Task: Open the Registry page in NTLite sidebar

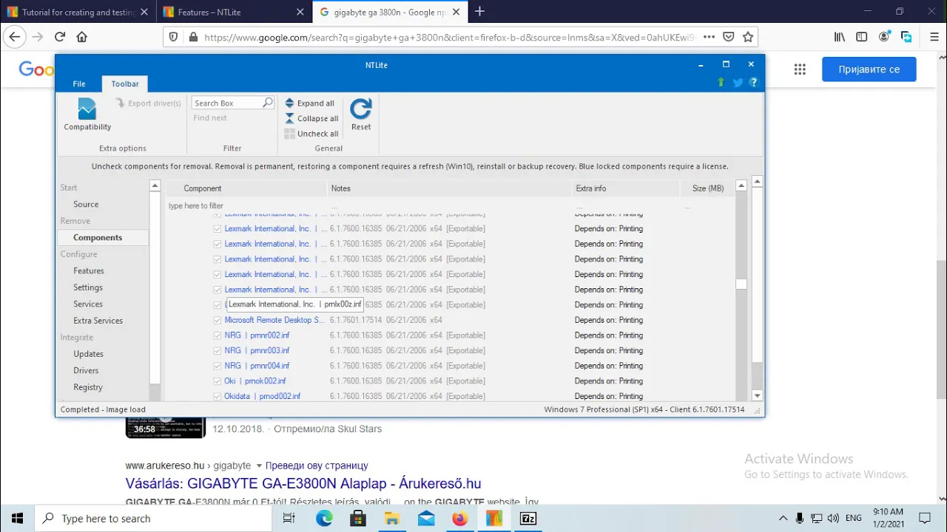Action: coord(88,387)
